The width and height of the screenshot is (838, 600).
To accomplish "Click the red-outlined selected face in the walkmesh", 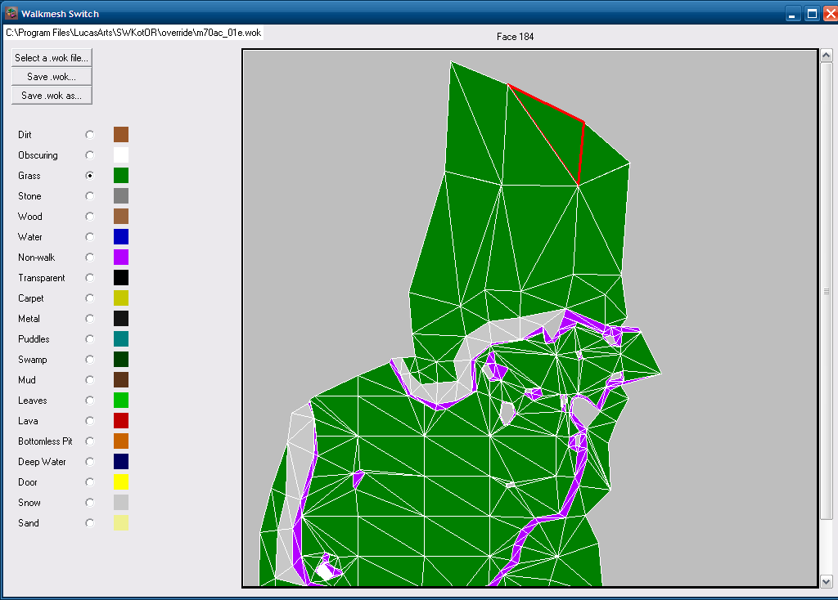I will pyautogui.click(x=558, y=131).
